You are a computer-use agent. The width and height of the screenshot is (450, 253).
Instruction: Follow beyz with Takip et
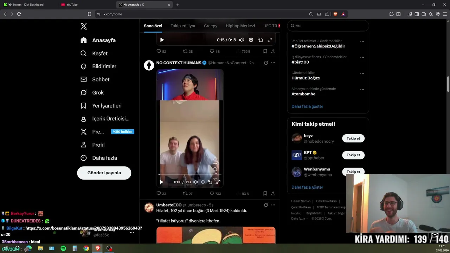353,138
